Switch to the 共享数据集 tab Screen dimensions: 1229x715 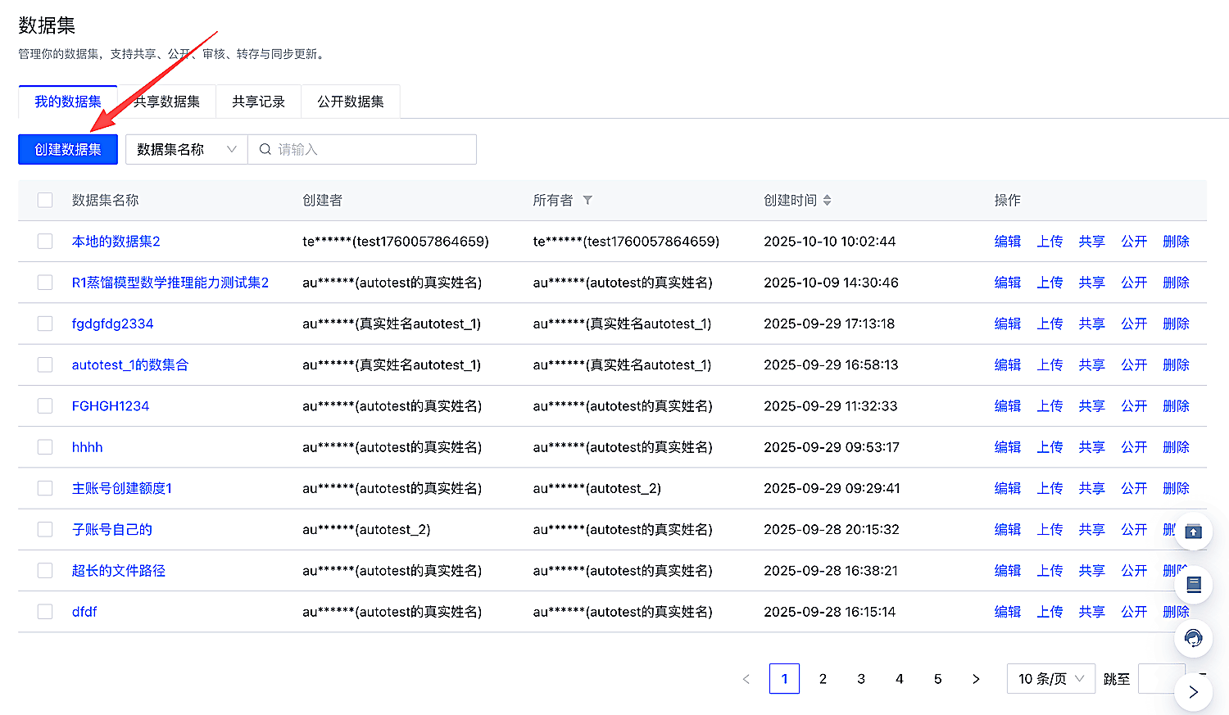167,102
